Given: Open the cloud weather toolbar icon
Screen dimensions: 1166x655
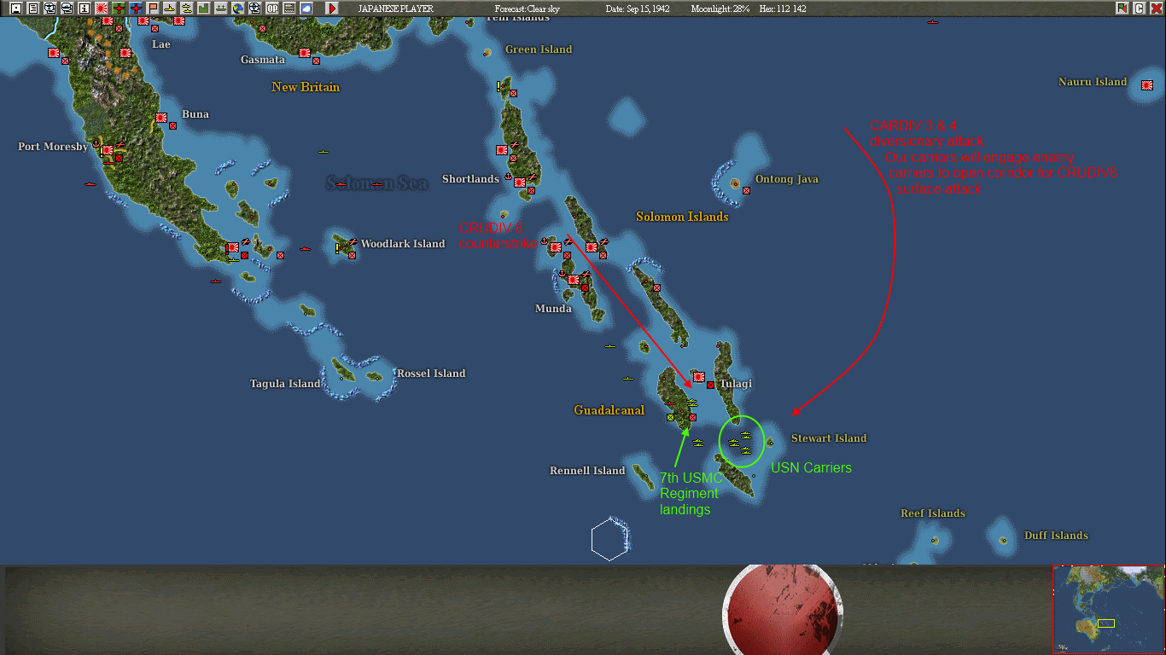Looking at the screenshot, I should [306, 9].
